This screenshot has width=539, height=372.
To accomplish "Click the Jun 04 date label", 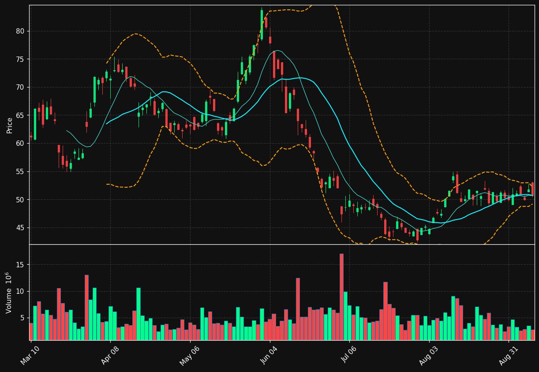I will [x=269, y=356].
